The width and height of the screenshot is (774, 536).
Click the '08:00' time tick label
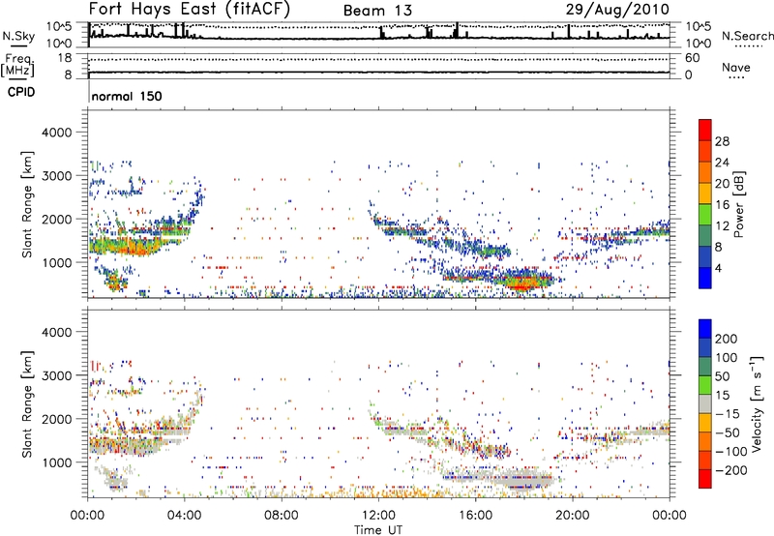282,516
